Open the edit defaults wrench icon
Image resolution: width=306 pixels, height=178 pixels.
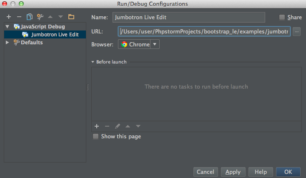tap(40, 17)
